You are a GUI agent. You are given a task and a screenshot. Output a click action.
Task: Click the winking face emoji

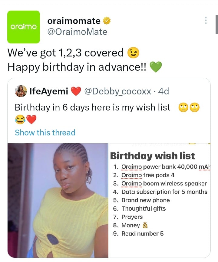pyautogui.click(x=132, y=53)
